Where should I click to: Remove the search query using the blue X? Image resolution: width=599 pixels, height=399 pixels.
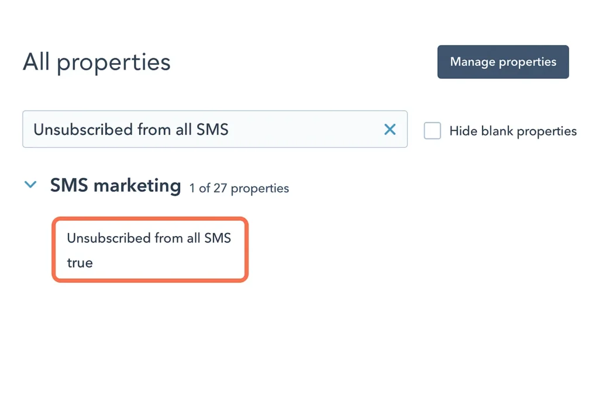[390, 129]
